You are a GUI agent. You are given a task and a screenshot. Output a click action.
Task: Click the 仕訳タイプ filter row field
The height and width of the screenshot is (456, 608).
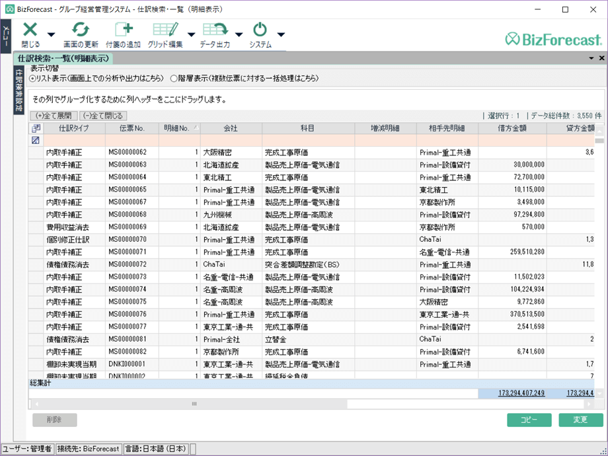point(74,140)
